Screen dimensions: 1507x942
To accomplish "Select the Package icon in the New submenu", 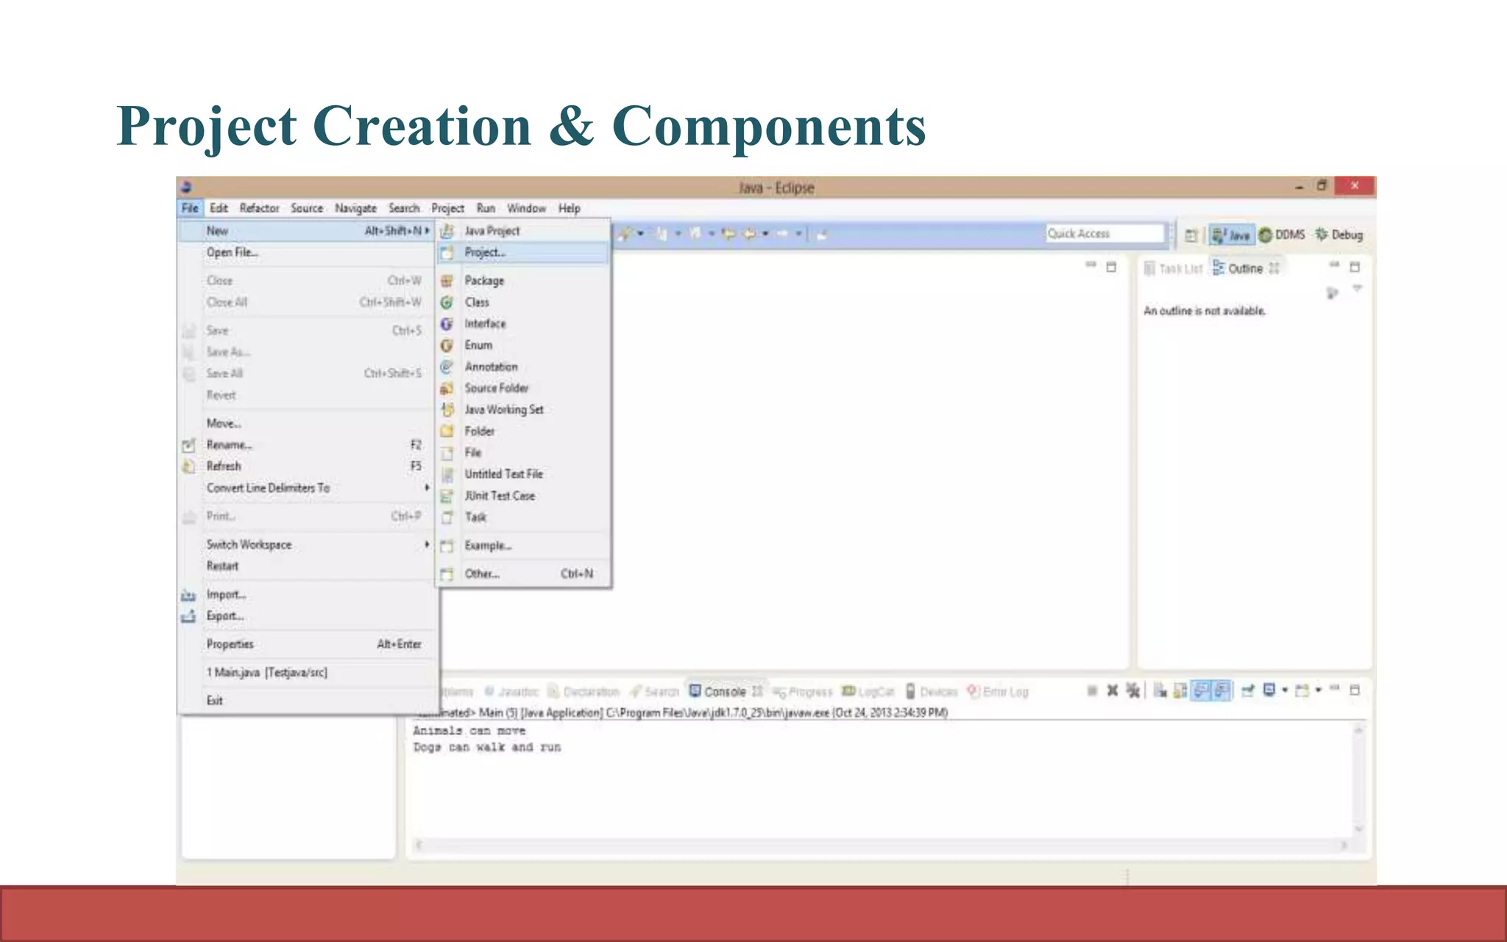I will pos(447,281).
